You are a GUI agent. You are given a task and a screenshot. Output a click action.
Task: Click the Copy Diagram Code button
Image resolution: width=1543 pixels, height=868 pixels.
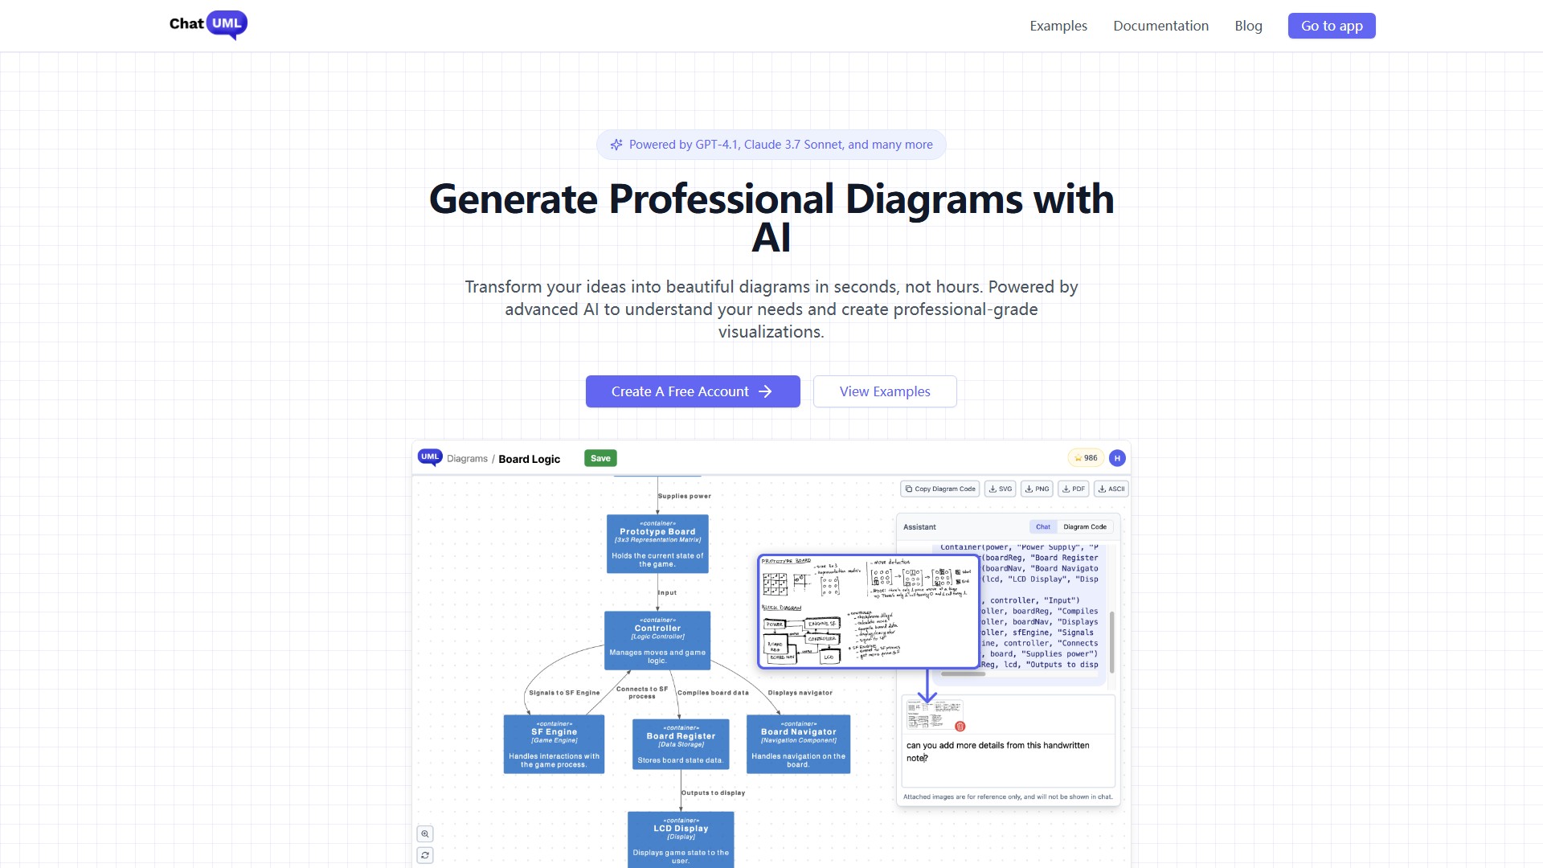940,489
